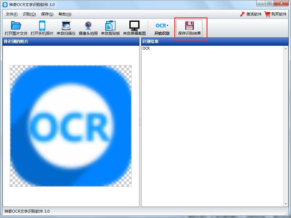Open the 帮助(H) menu
The image size is (291, 218).
pyautogui.click(x=65, y=14)
